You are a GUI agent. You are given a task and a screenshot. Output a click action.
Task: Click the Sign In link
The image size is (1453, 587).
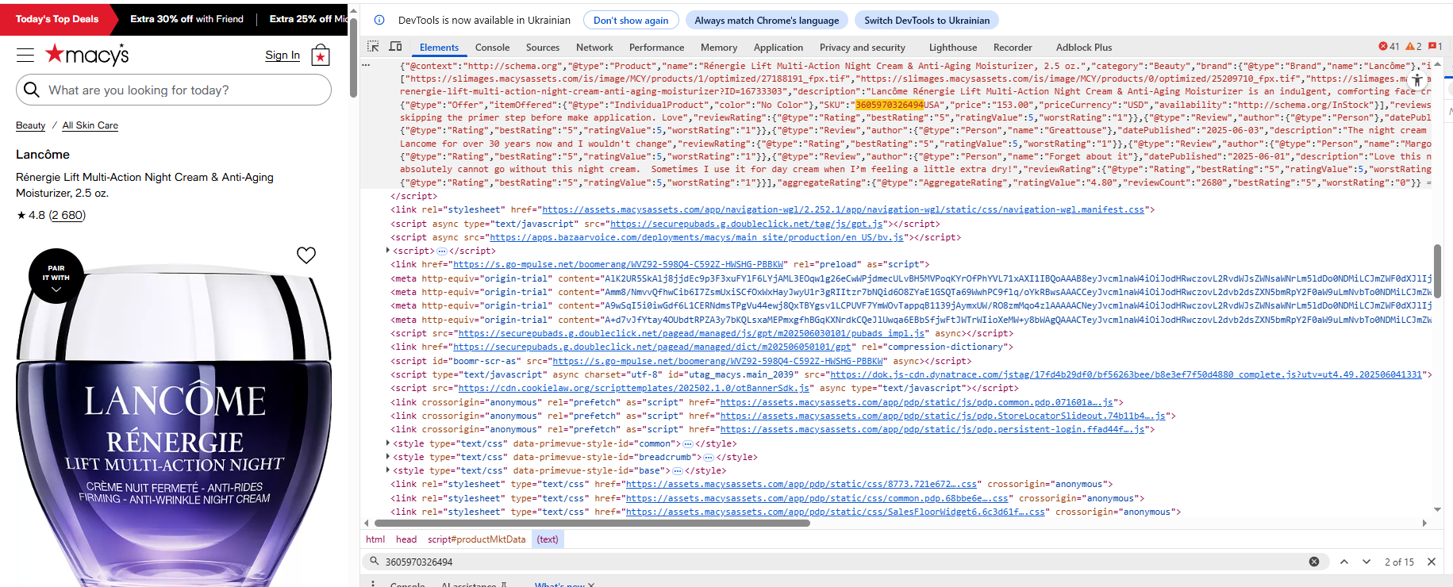click(x=283, y=55)
